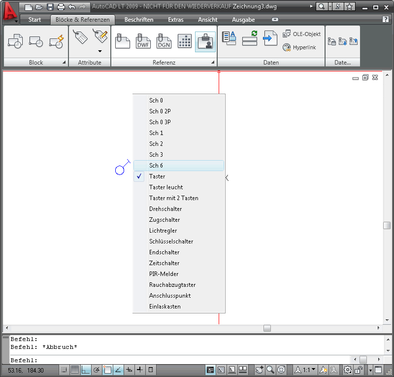This screenshot has height=377, width=394.
Task: Click the pan/navigation icon in status bar
Action: [260, 370]
